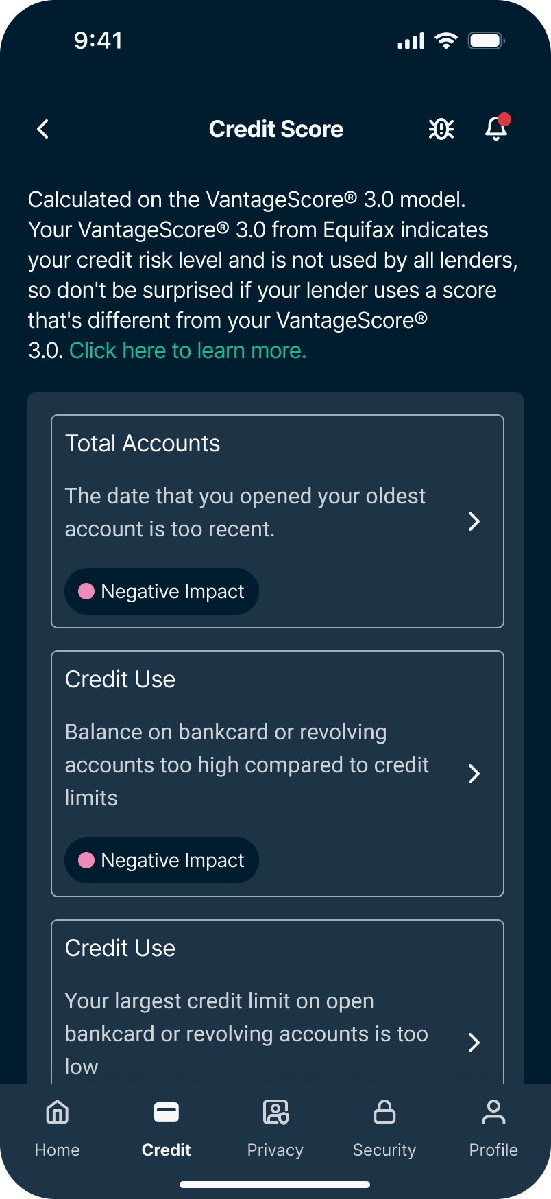Image resolution: width=551 pixels, height=1199 pixels.
Task: Tap the back arrow icon
Action: tap(42, 129)
